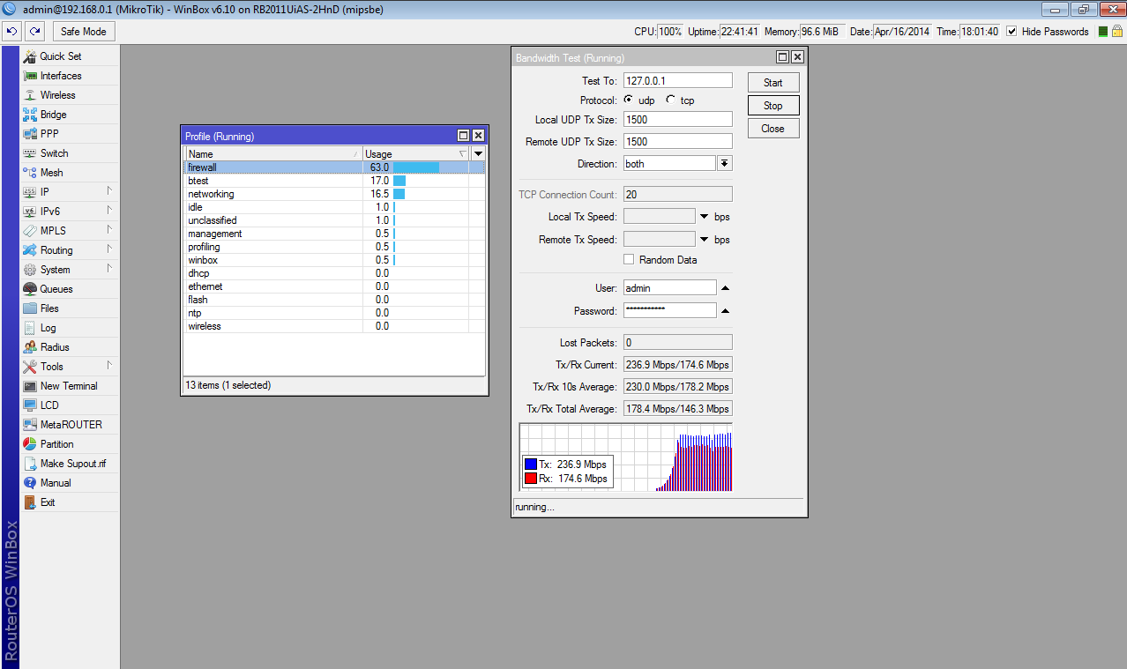This screenshot has width=1127, height=669.
Task: Expand the Routing submenu
Action: [x=110, y=249]
